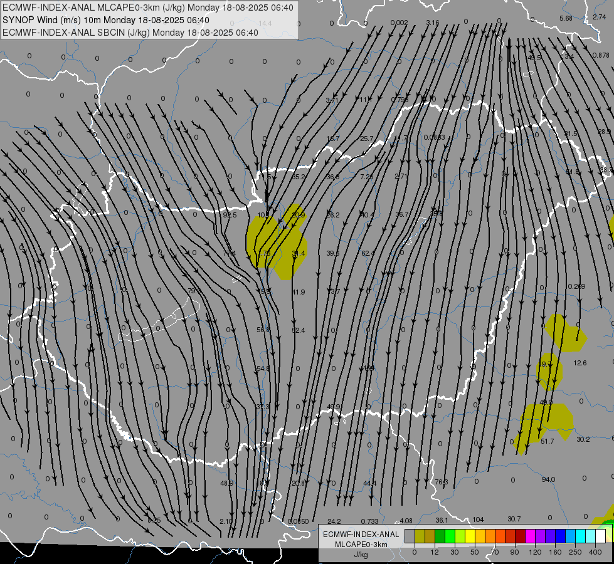Select the map value 94.0

pos(548,479)
